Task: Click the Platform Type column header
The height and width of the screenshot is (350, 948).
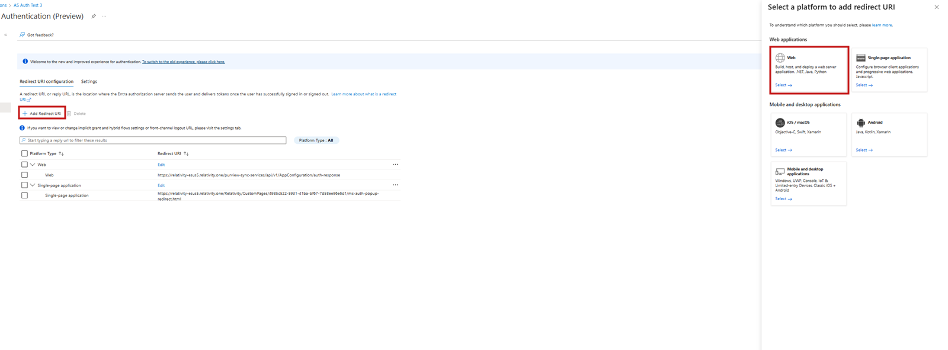Action: click(x=43, y=153)
